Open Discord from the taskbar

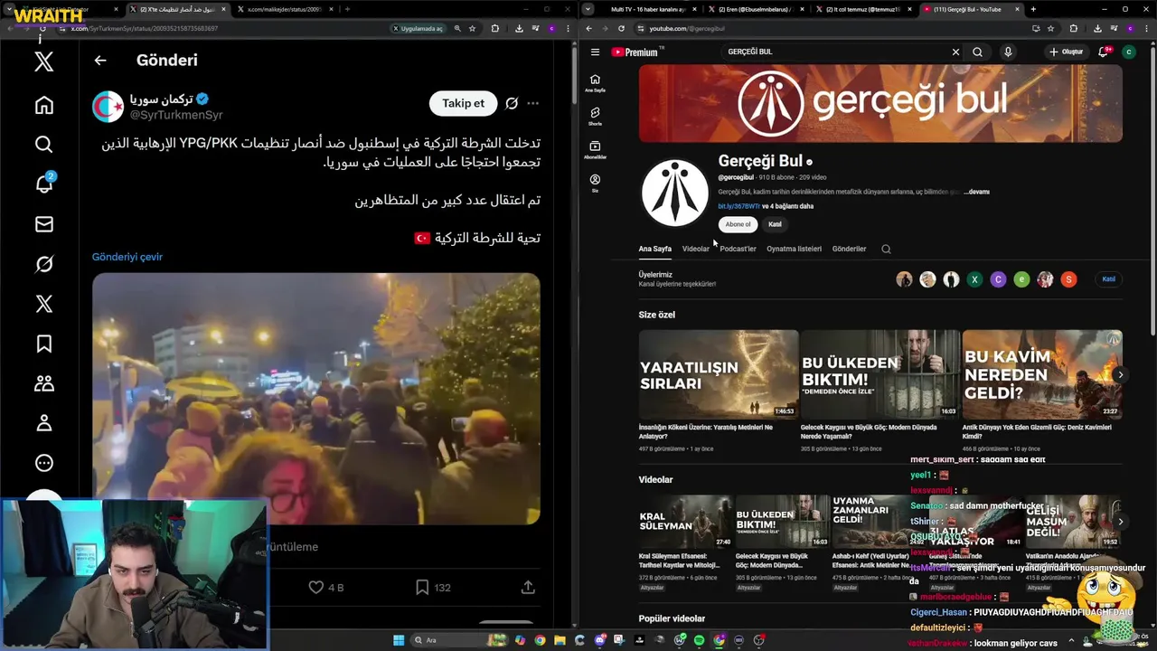click(x=599, y=640)
